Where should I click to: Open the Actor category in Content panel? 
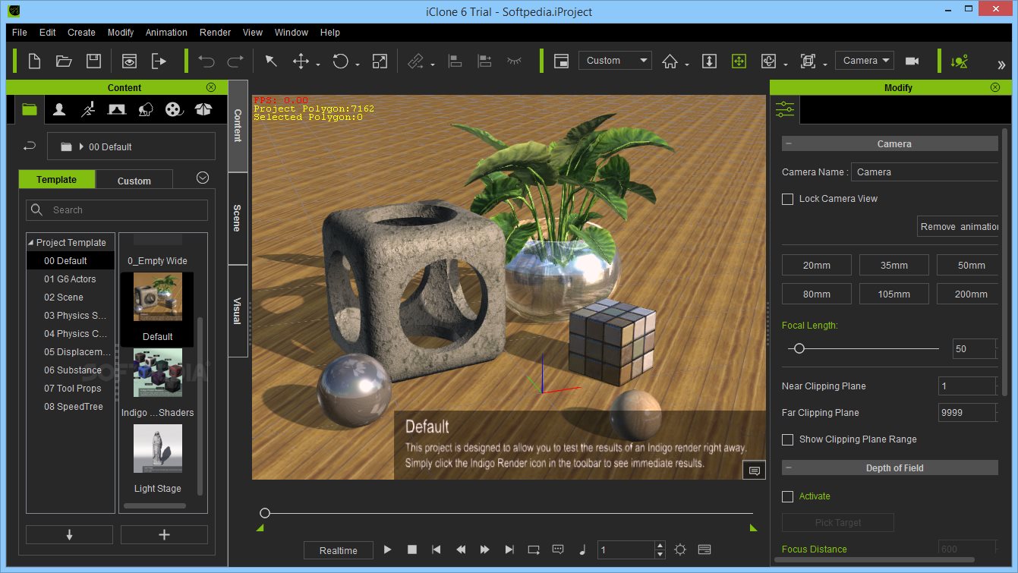tap(58, 109)
